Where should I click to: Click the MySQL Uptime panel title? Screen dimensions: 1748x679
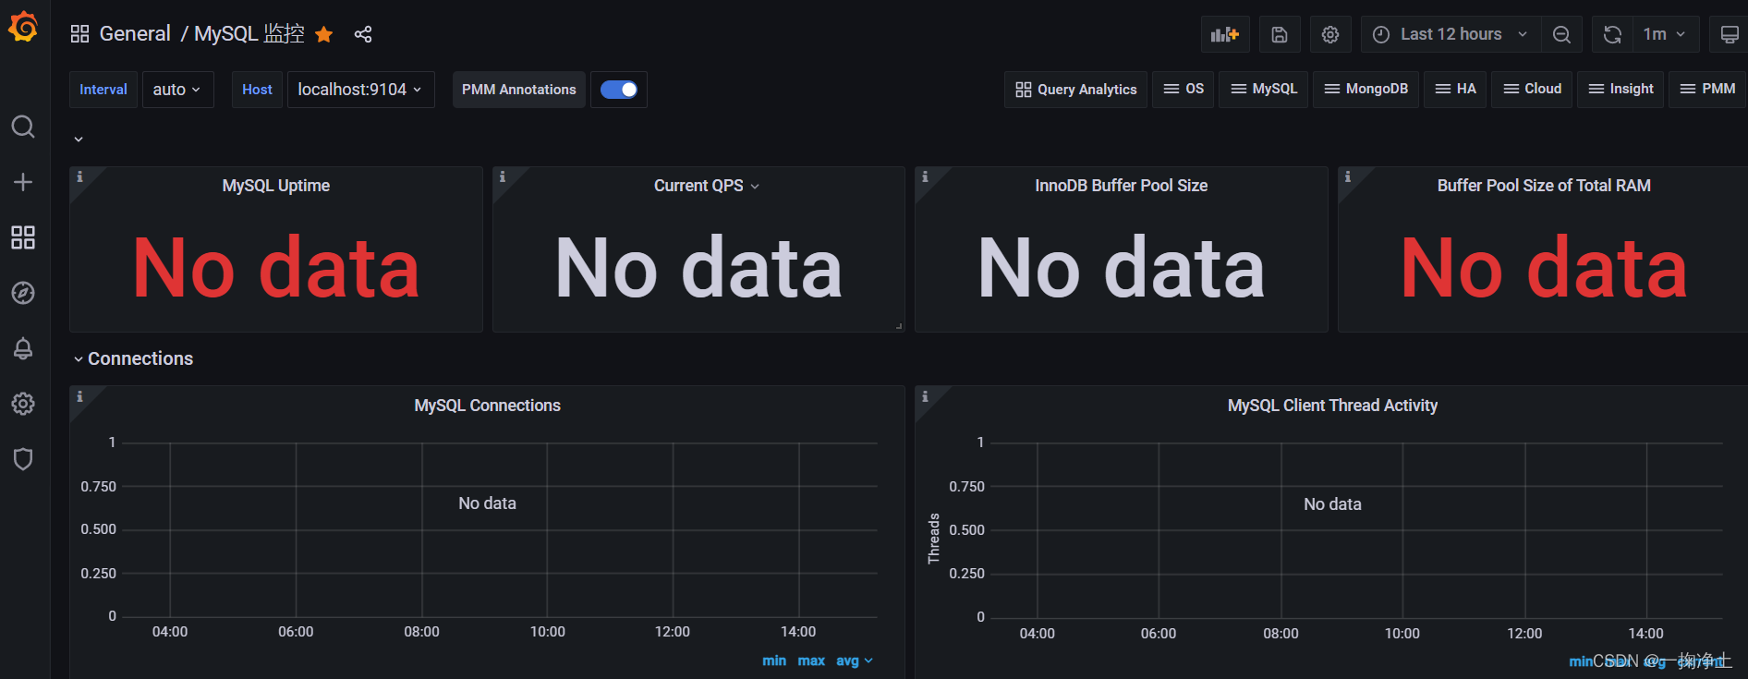pyautogui.click(x=276, y=186)
